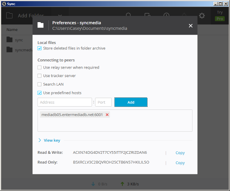This screenshot has width=230, height=191.
Task: Click the Sync app icon in title bar
Action: point(4,4)
